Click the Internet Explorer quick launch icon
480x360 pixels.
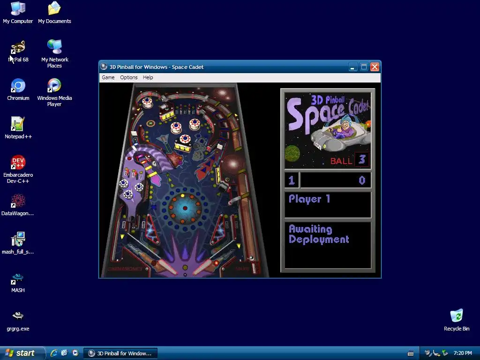coord(54,353)
